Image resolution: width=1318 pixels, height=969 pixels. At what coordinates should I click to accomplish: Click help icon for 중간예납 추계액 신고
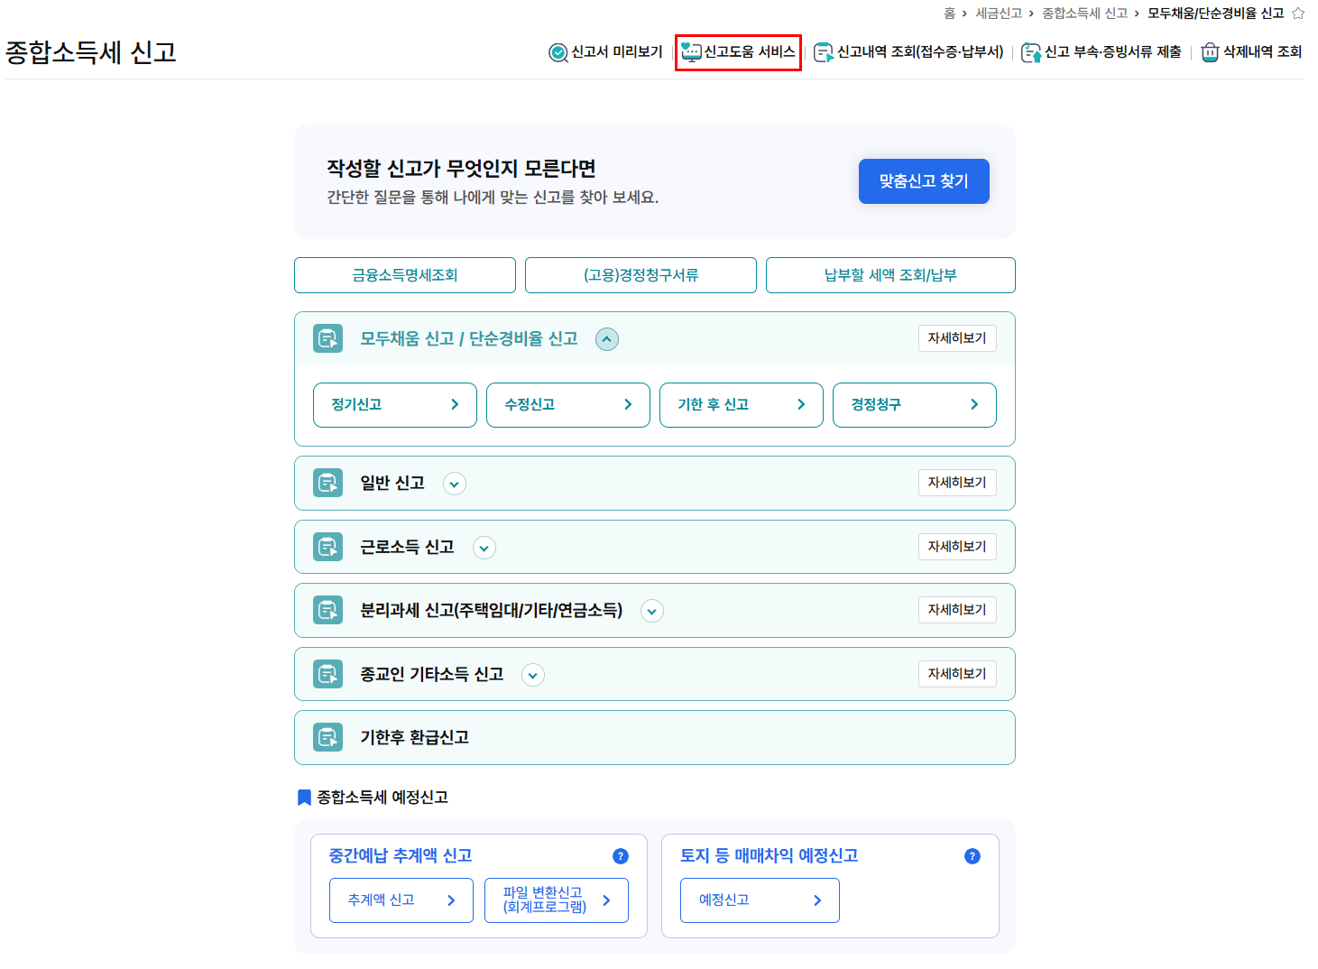click(621, 856)
